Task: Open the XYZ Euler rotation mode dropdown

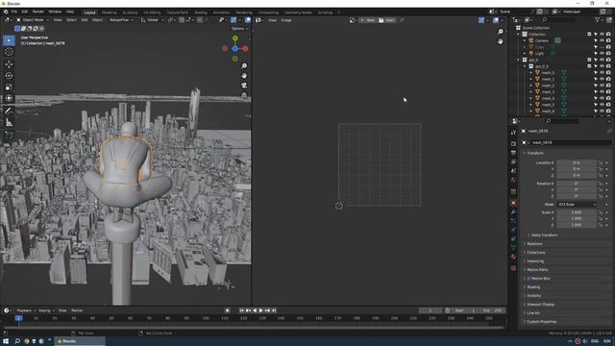Action: click(577, 205)
